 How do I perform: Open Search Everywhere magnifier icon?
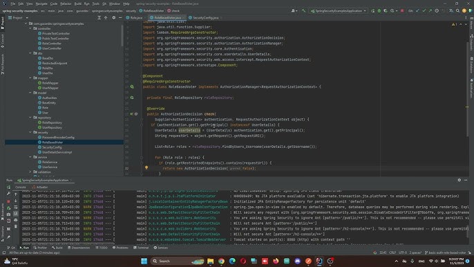click(x=457, y=11)
